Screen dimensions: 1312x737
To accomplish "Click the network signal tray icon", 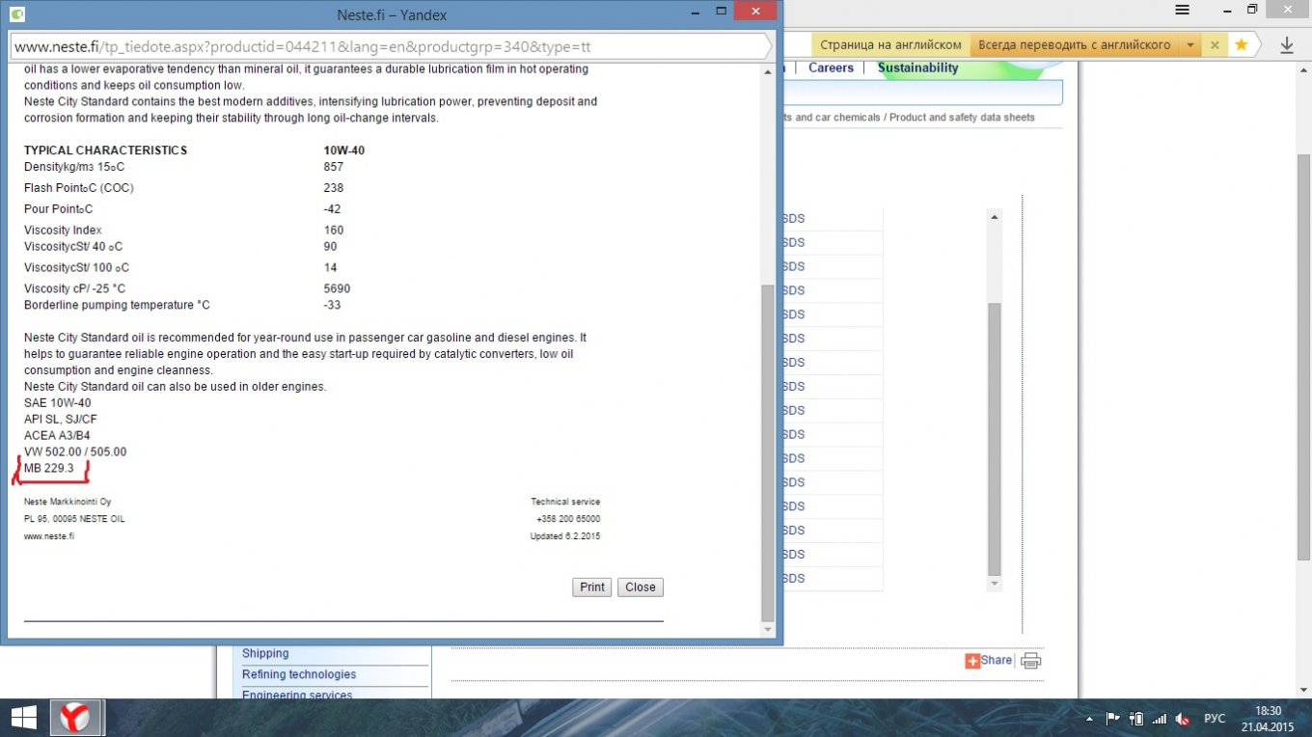I will [1160, 719].
